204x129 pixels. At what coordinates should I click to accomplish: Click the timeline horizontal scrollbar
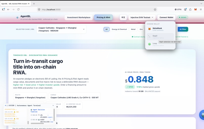coord(37,123)
